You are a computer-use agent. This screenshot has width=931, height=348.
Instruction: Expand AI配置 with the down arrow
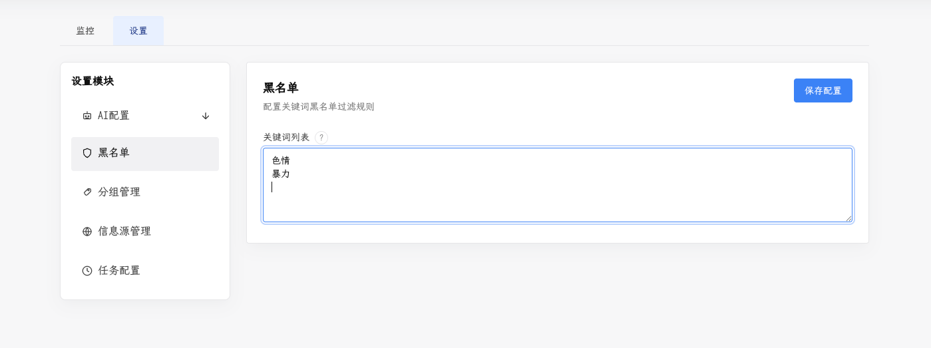click(x=206, y=116)
